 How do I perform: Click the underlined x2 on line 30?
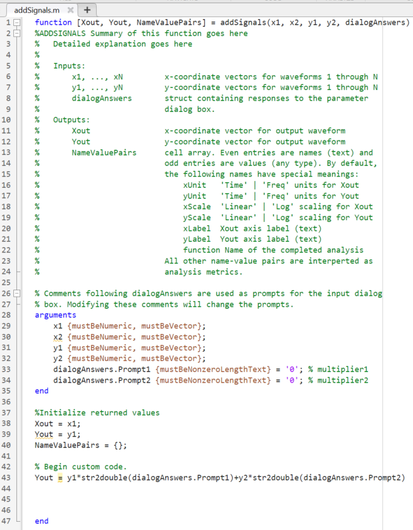(58, 337)
